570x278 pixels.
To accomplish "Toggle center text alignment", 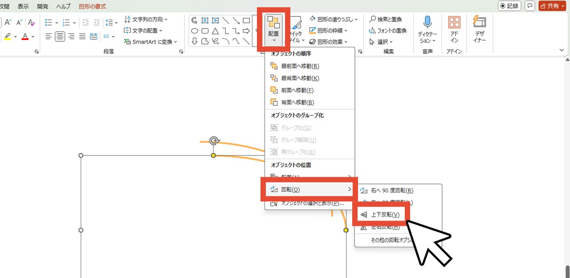I will coord(60,36).
